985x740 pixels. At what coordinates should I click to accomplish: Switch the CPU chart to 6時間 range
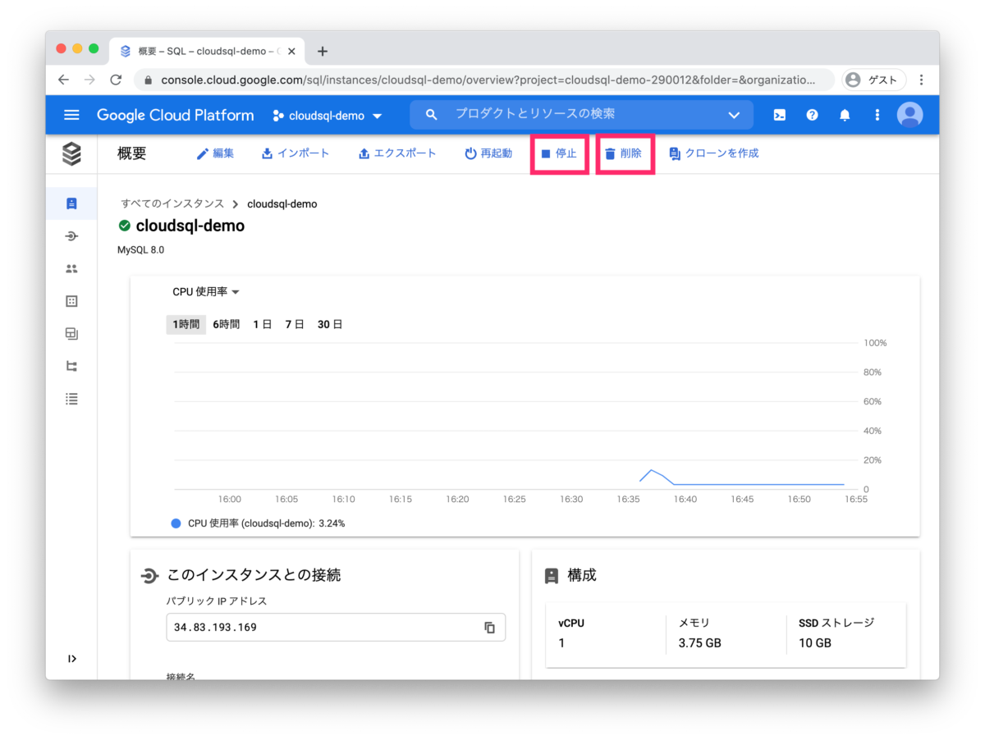226,323
